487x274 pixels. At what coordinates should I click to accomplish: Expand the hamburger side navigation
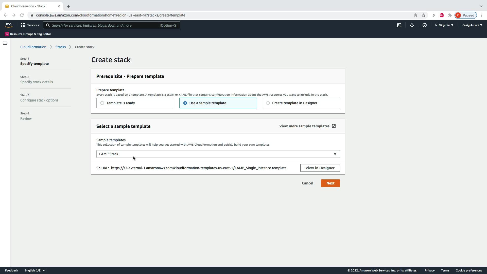[5, 43]
